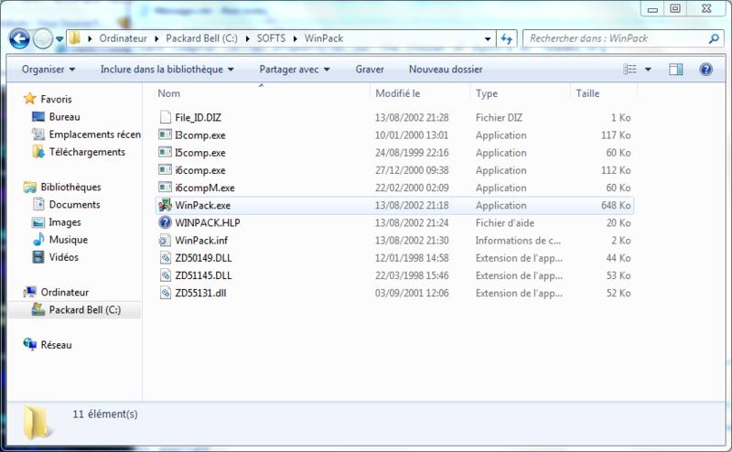Click the magnifier search icon
Viewport: 732px width, 452px height.
(714, 38)
